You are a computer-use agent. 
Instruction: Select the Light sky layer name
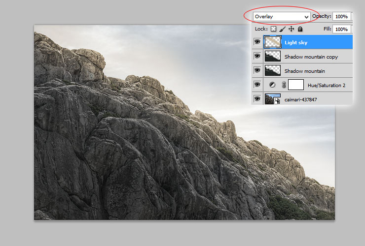[x=296, y=42]
